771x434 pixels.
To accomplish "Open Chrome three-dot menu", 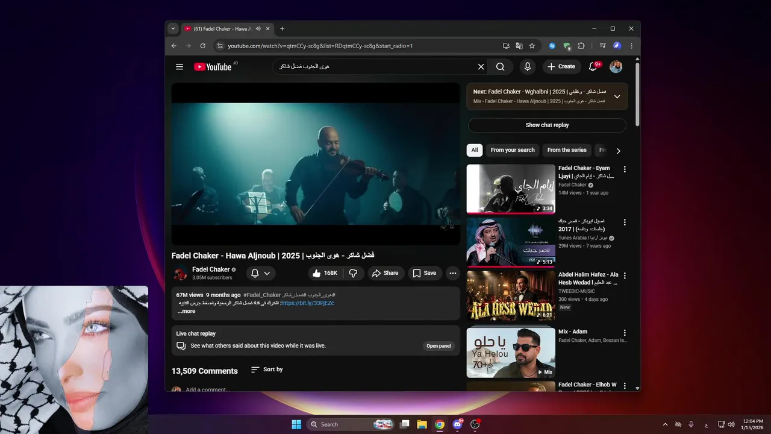I will click(631, 46).
